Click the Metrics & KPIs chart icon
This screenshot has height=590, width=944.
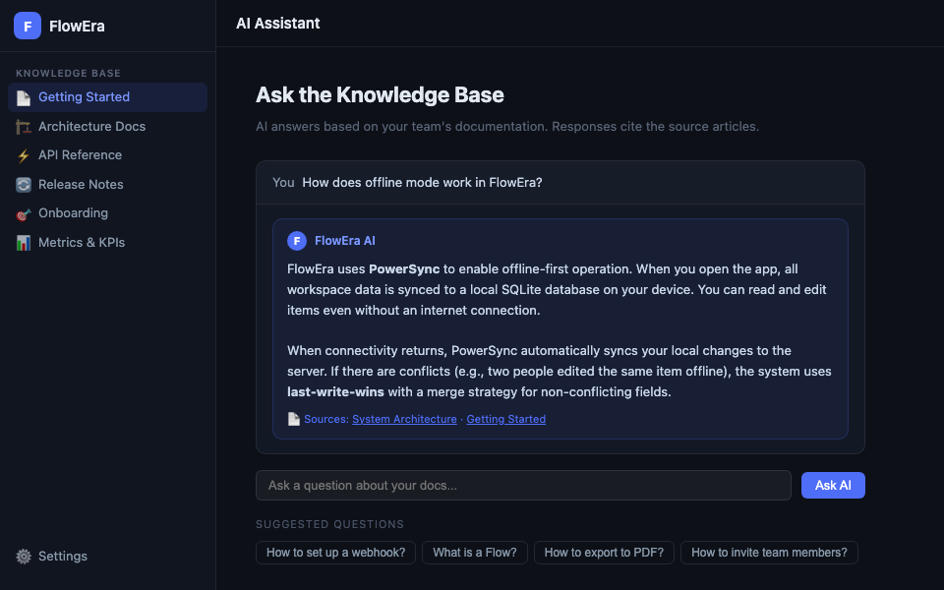coord(24,243)
